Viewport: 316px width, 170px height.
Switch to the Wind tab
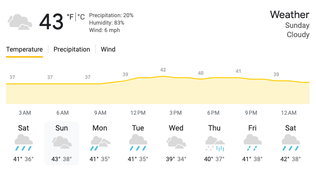(x=108, y=49)
